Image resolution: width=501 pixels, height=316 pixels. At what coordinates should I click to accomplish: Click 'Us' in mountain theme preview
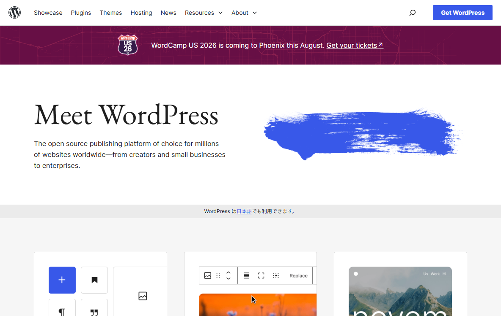pyautogui.click(x=426, y=274)
